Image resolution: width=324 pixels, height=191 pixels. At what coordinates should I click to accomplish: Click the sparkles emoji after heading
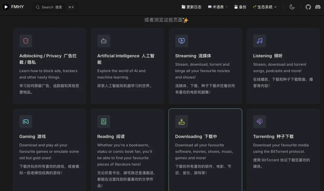185,20
